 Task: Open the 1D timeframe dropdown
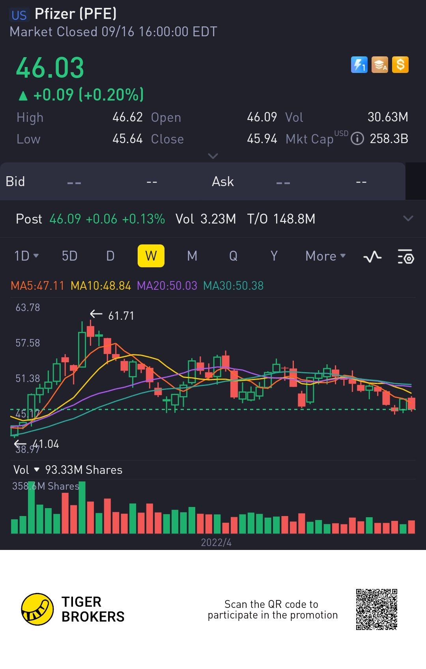click(x=26, y=256)
